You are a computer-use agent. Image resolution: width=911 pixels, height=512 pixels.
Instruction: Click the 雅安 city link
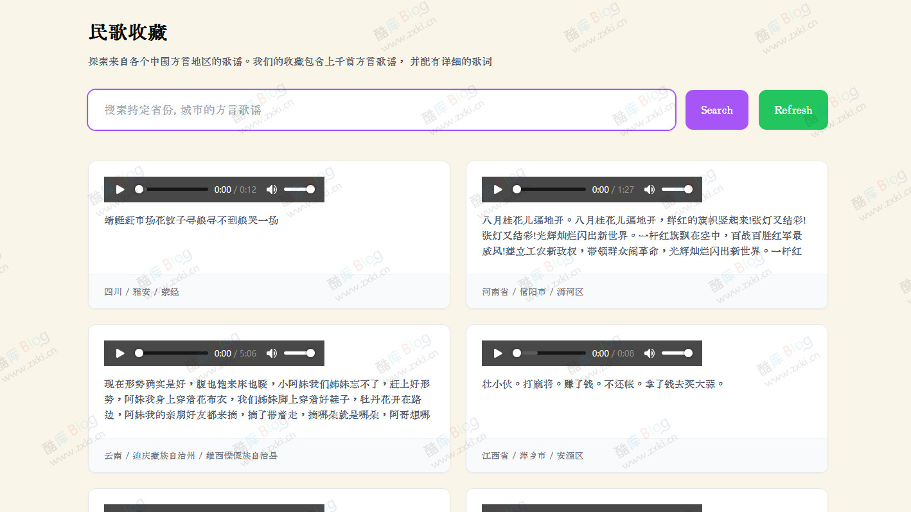click(141, 291)
